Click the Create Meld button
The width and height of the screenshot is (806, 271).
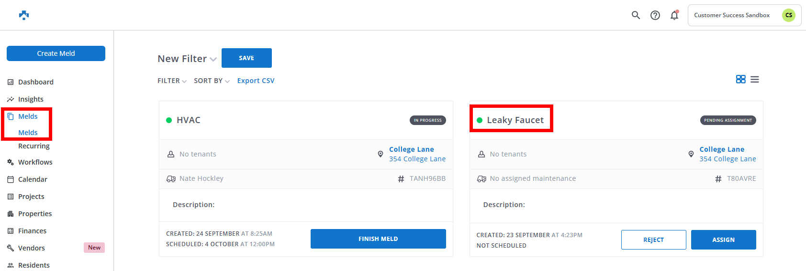[x=56, y=53]
